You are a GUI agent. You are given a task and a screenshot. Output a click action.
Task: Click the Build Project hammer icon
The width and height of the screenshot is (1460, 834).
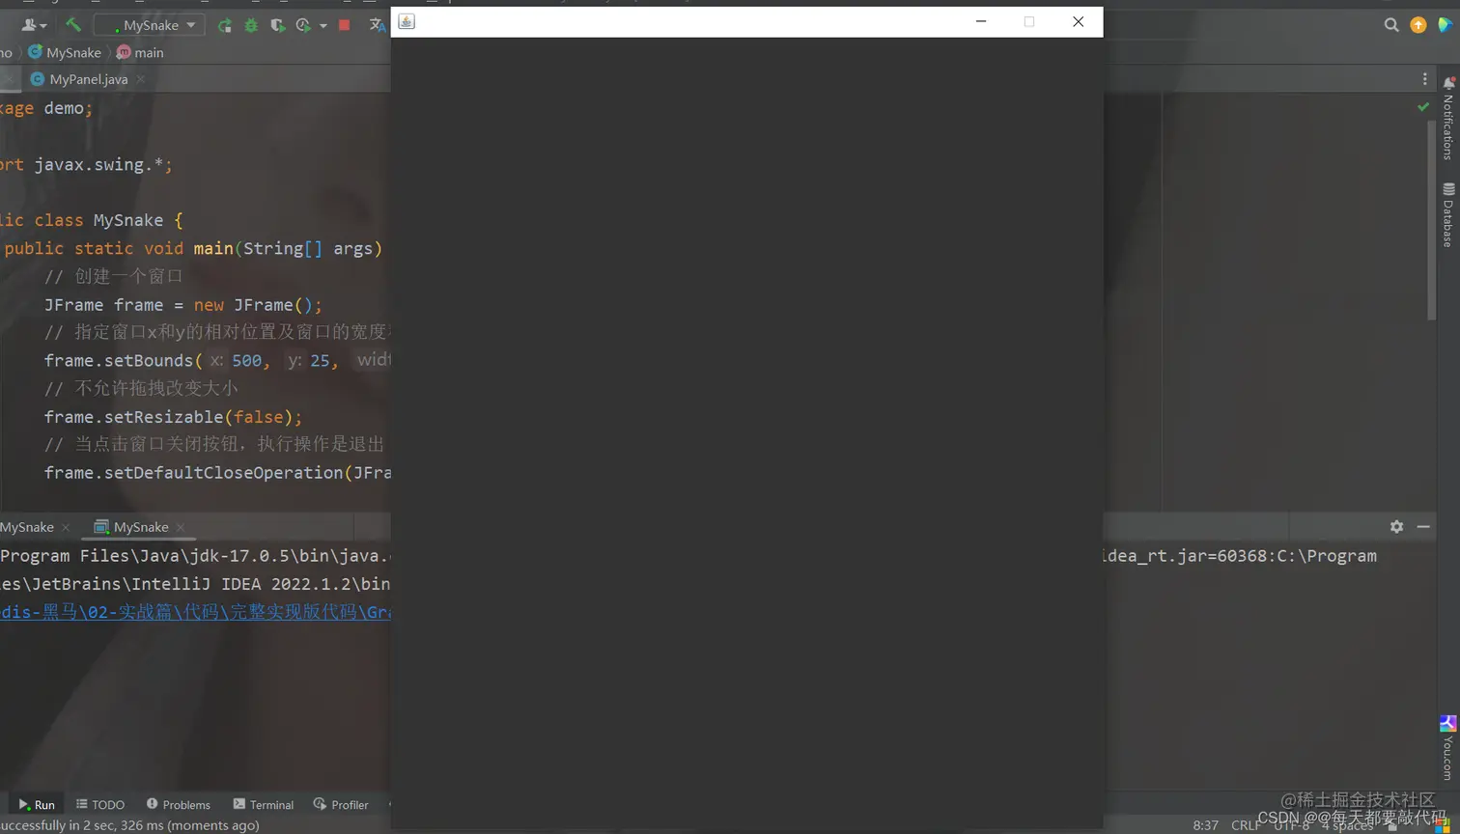73,25
